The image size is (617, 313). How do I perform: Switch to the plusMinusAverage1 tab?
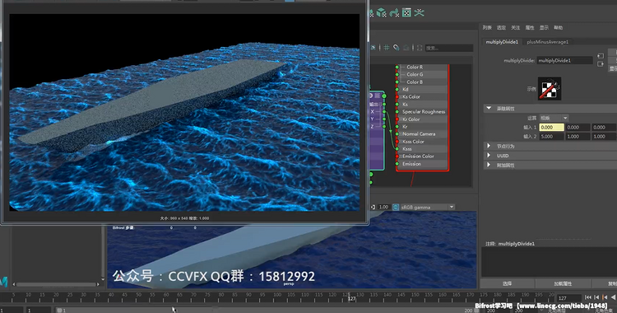pos(547,42)
